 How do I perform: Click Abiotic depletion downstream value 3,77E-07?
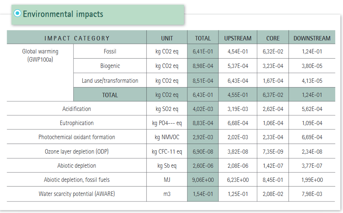pos(312,166)
